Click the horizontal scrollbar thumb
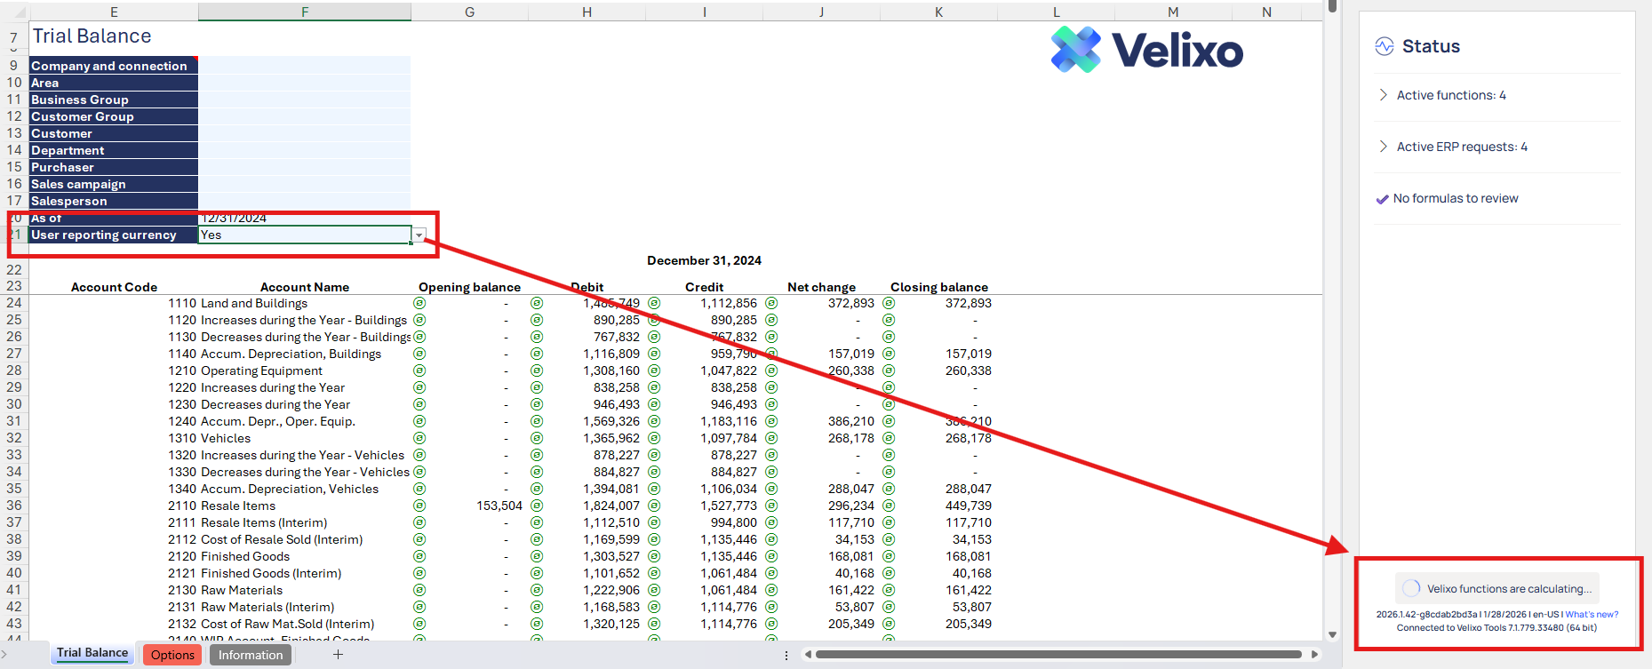 click(x=1057, y=655)
